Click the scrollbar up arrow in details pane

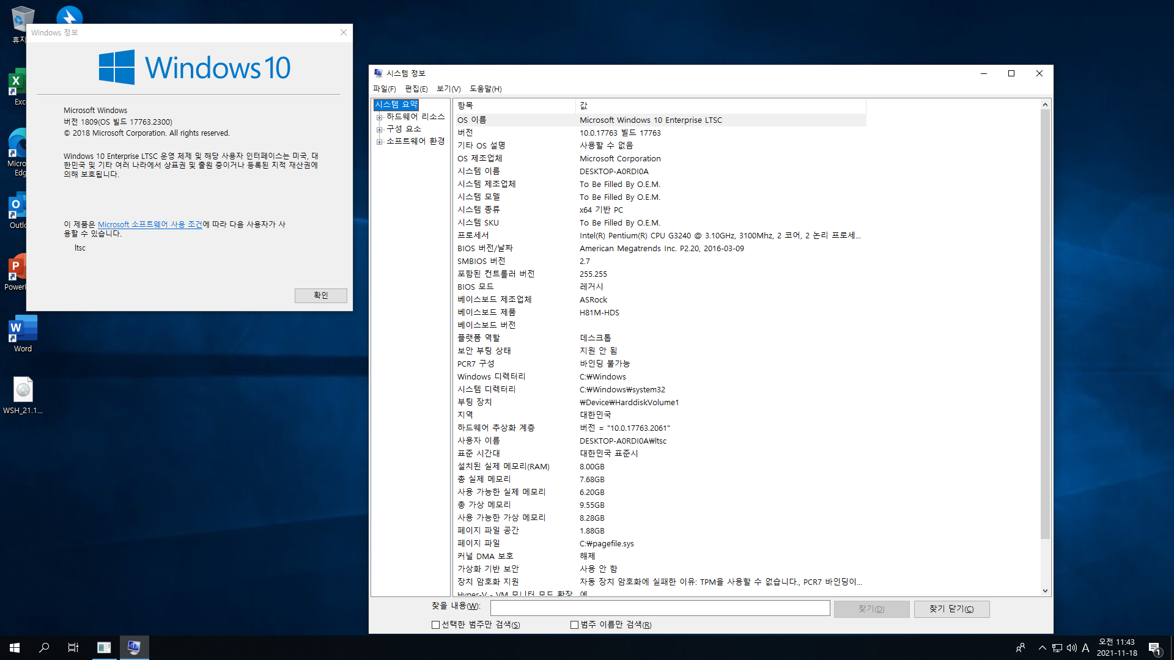(x=1045, y=105)
